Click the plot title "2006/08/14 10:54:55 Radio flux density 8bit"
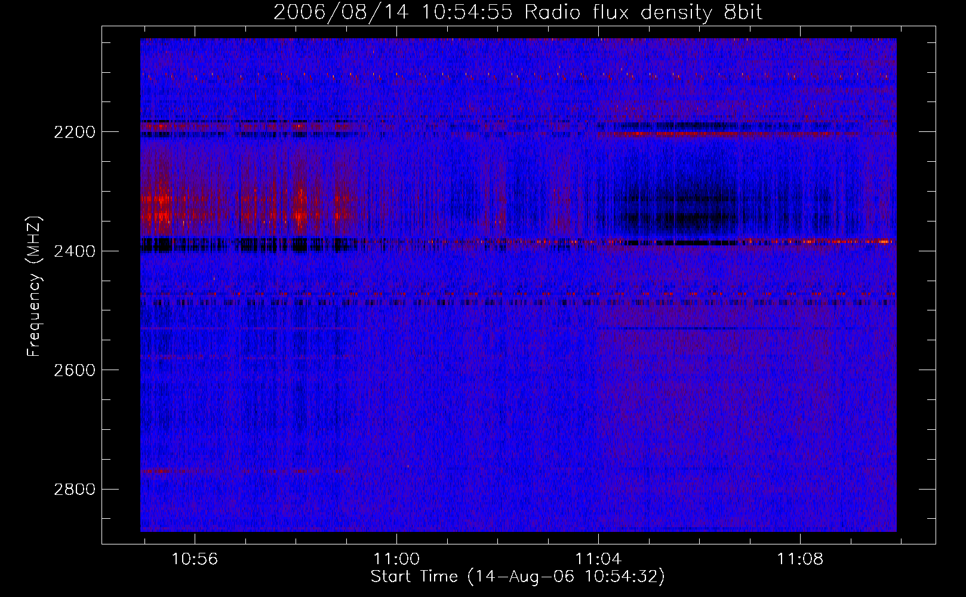The image size is (966, 597). tap(518, 12)
